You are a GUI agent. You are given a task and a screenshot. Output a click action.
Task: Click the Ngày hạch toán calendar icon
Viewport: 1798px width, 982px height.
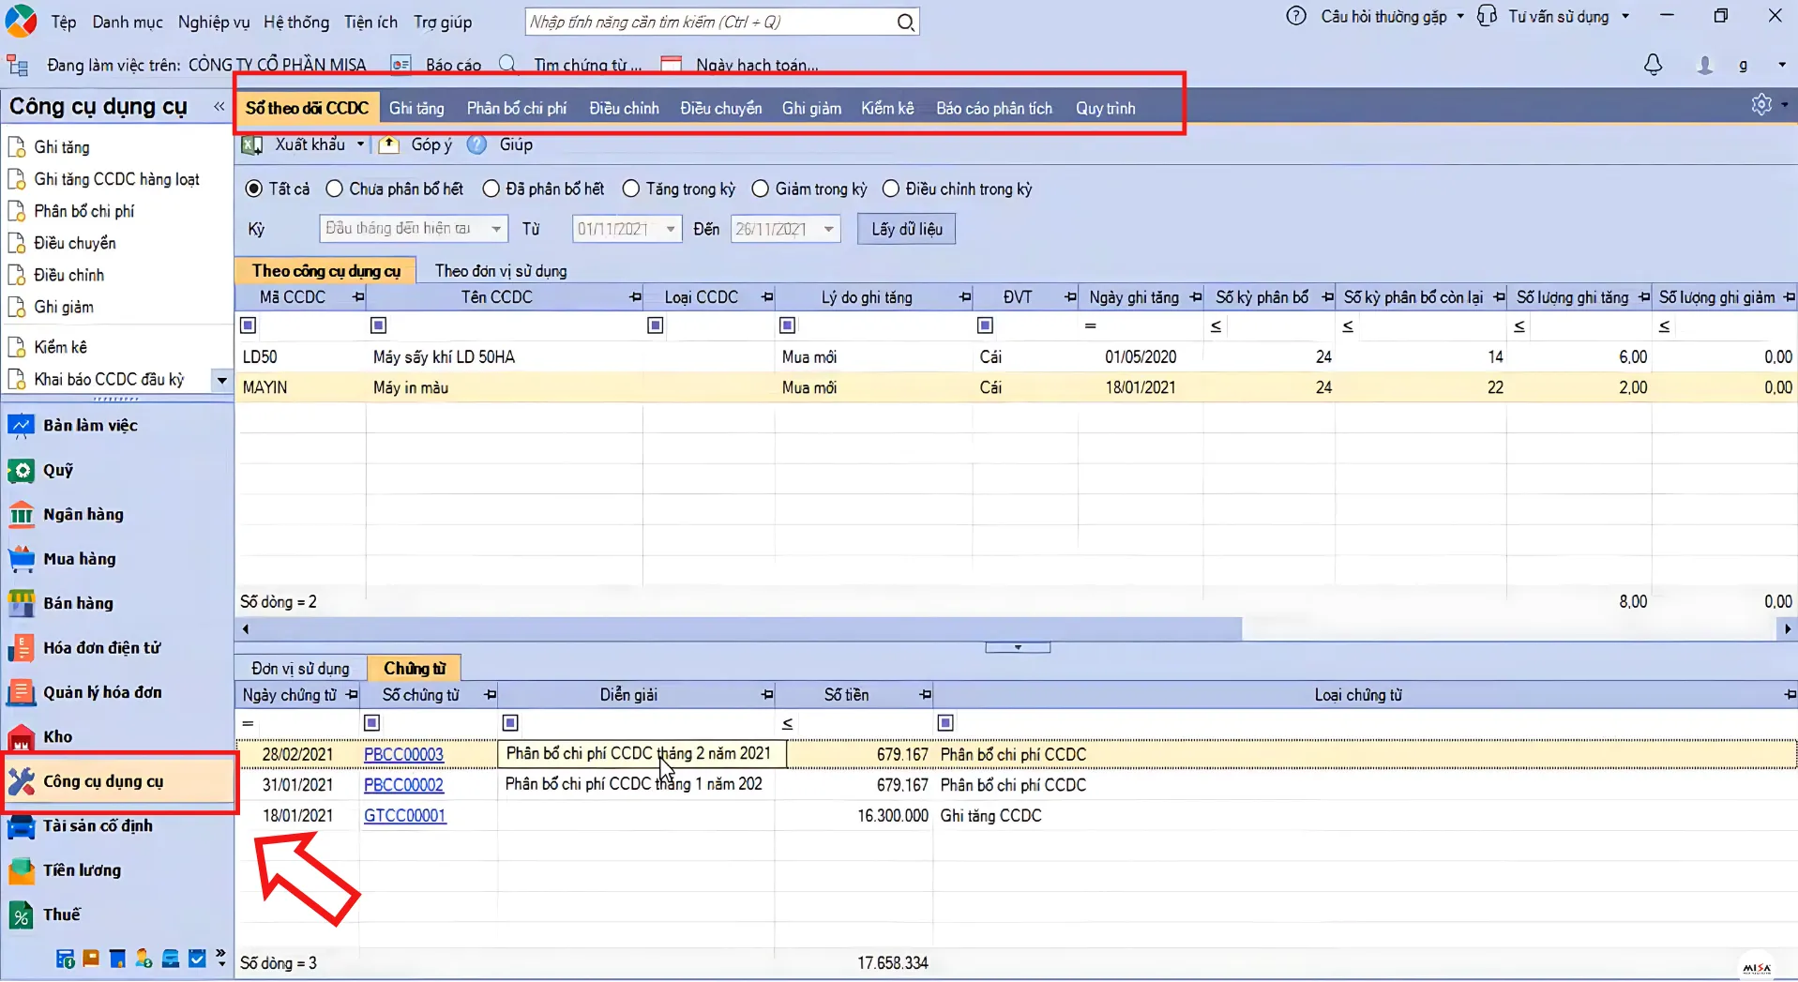pyautogui.click(x=671, y=65)
